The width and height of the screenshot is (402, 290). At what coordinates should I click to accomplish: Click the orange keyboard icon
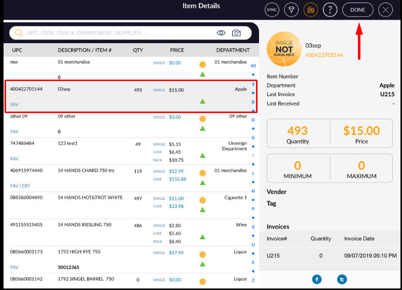311,9
